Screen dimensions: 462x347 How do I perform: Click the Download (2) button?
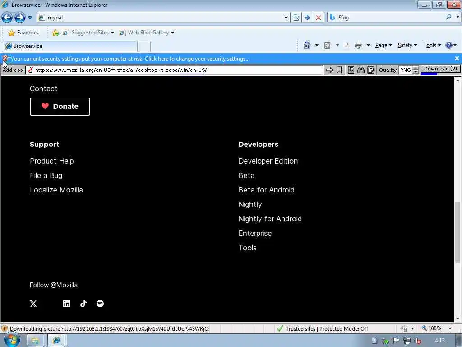(440, 69)
